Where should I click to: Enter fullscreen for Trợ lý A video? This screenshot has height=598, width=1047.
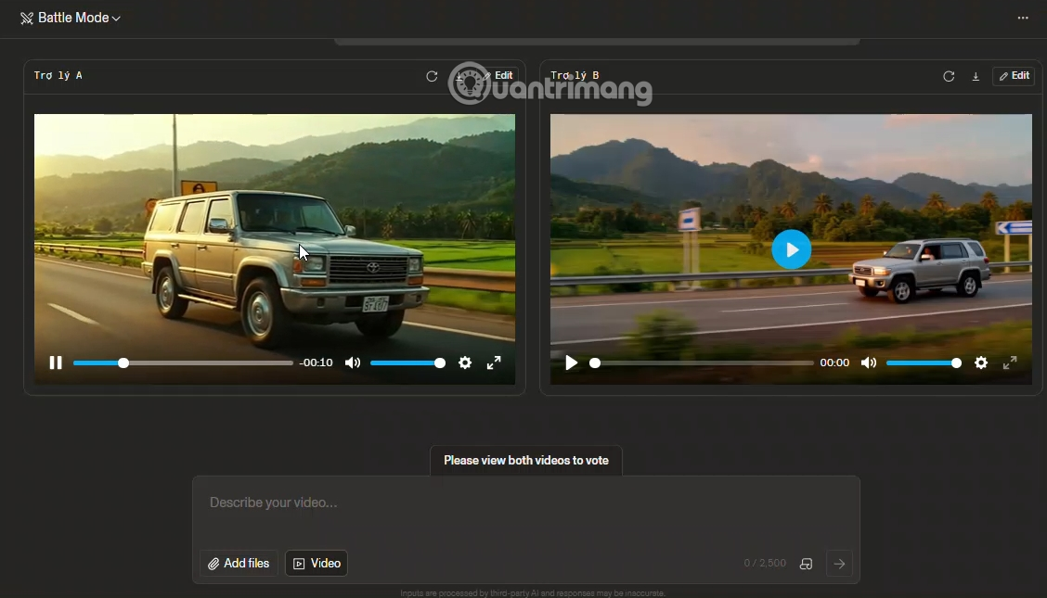[494, 363]
